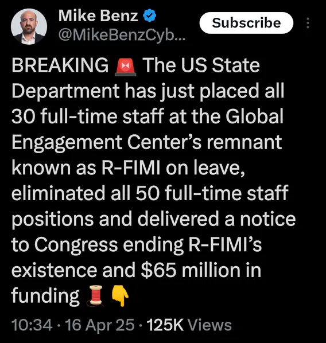Click the word Congress in the tweet
326x343 pixels.
click(76, 245)
